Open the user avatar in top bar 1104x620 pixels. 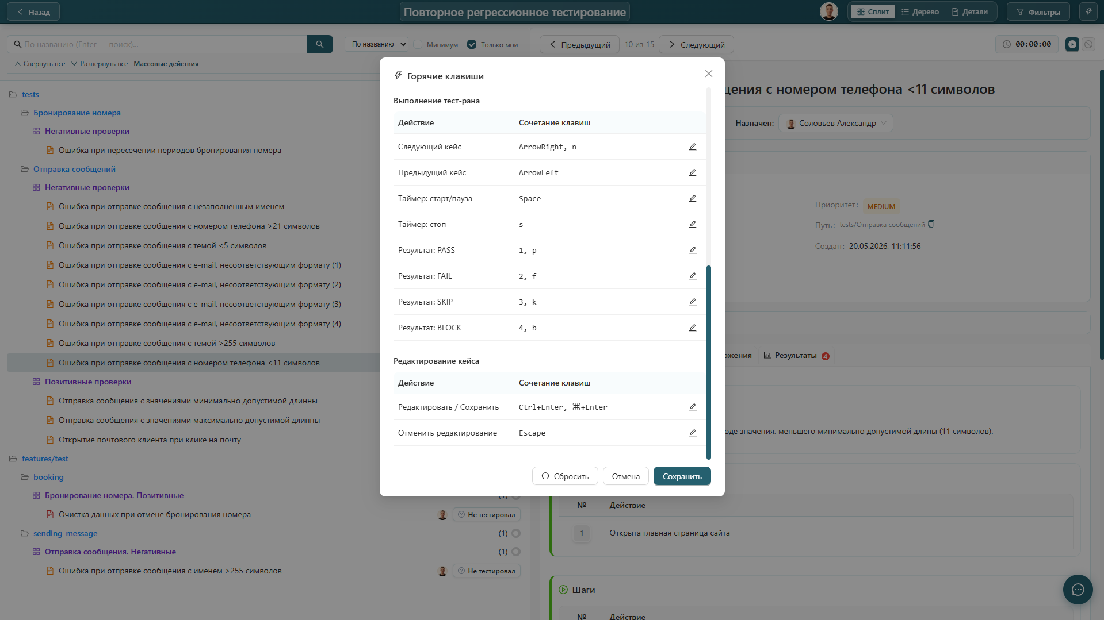pyautogui.click(x=828, y=11)
